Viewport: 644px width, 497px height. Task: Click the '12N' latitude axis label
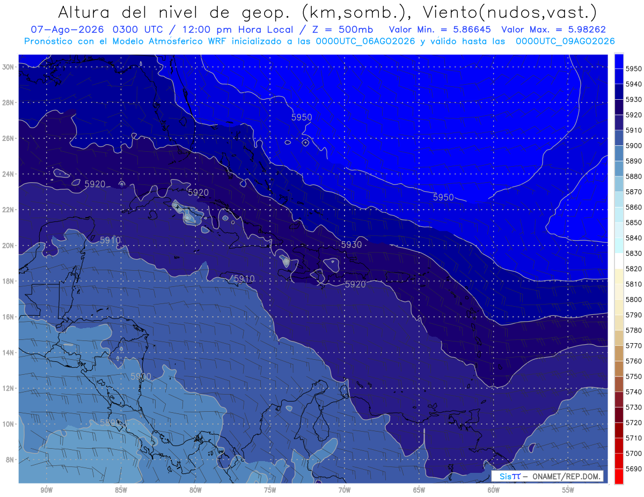8,388
